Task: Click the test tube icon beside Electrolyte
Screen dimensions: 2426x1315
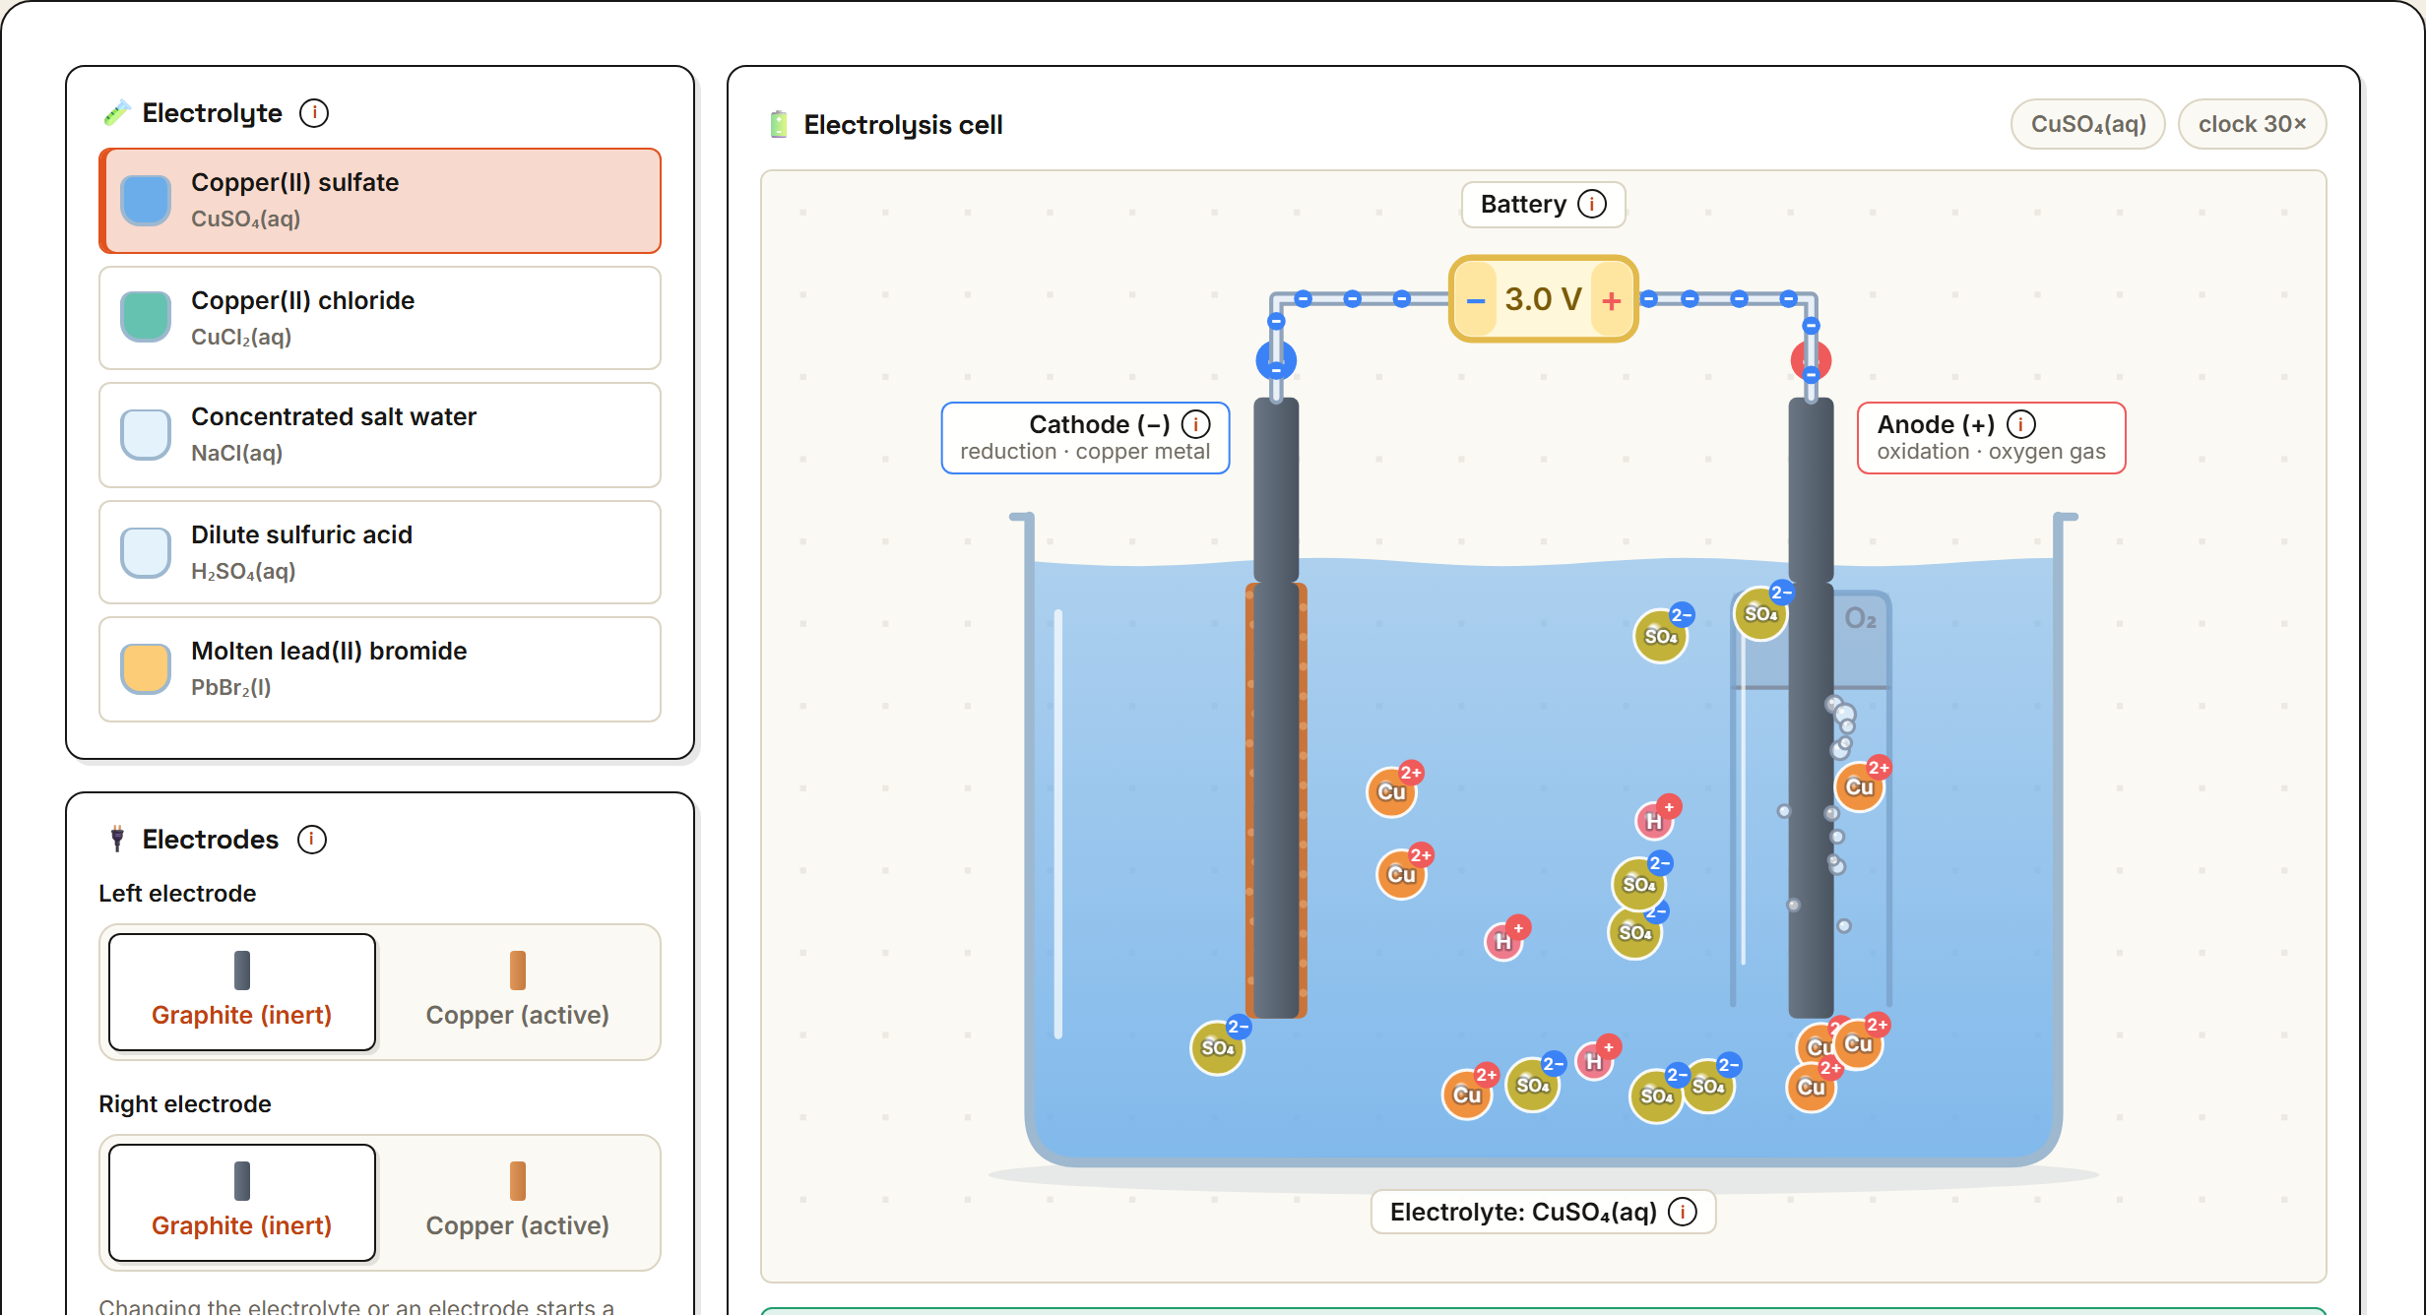Action: pos(116,113)
